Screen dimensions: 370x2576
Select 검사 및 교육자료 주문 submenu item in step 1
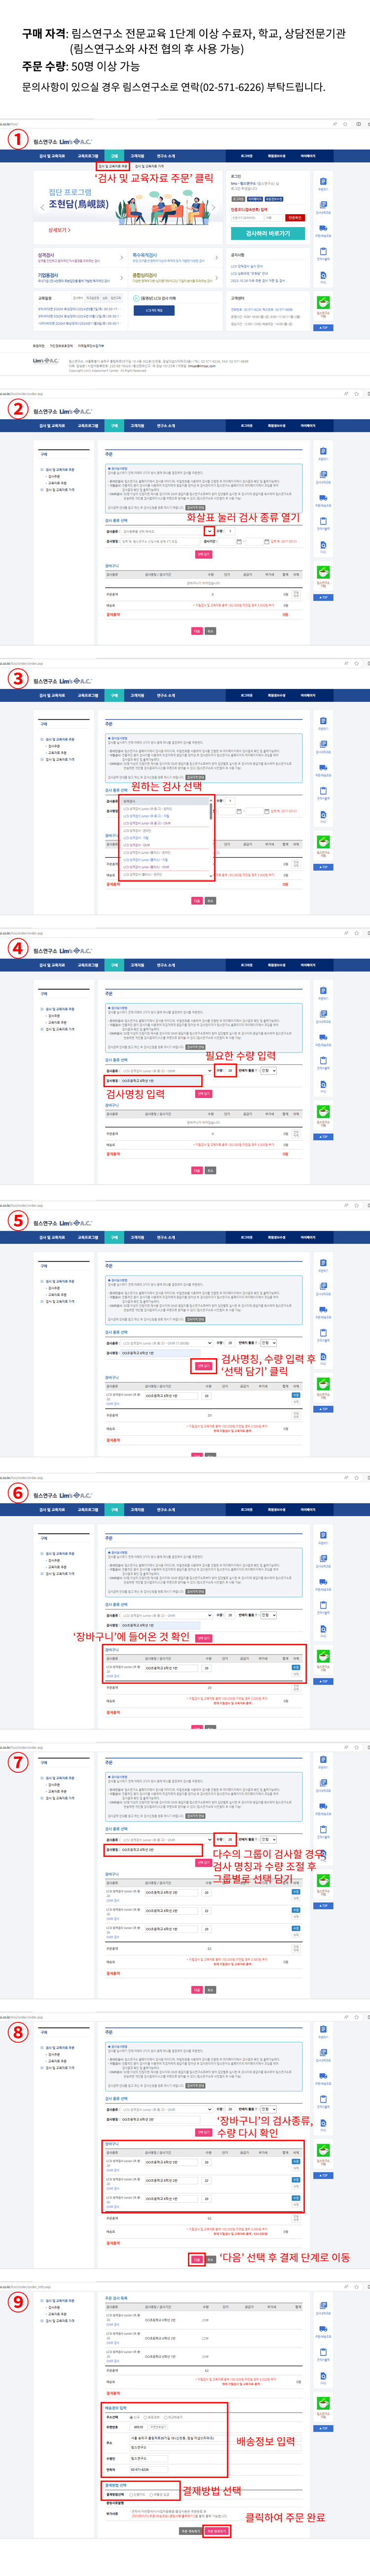(x=112, y=166)
